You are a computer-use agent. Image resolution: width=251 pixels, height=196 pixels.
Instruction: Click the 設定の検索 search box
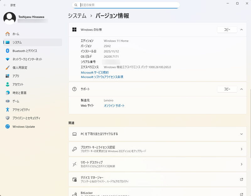click(x=125, y=5)
